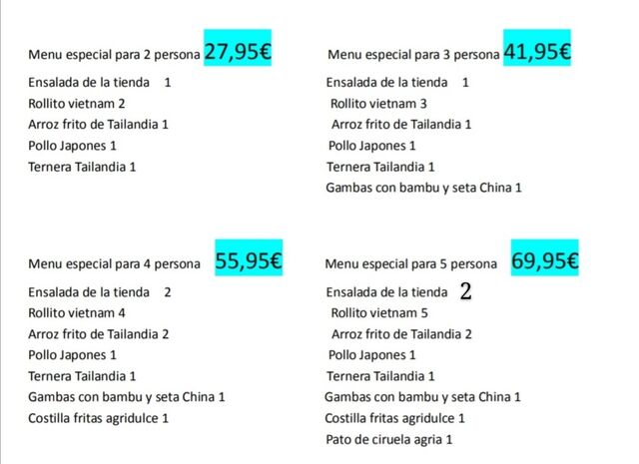Viewport: 639px width, 464px height.
Task: Click the 'Pato de ciruela agria 1' line
Action: pyautogui.click(x=389, y=439)
